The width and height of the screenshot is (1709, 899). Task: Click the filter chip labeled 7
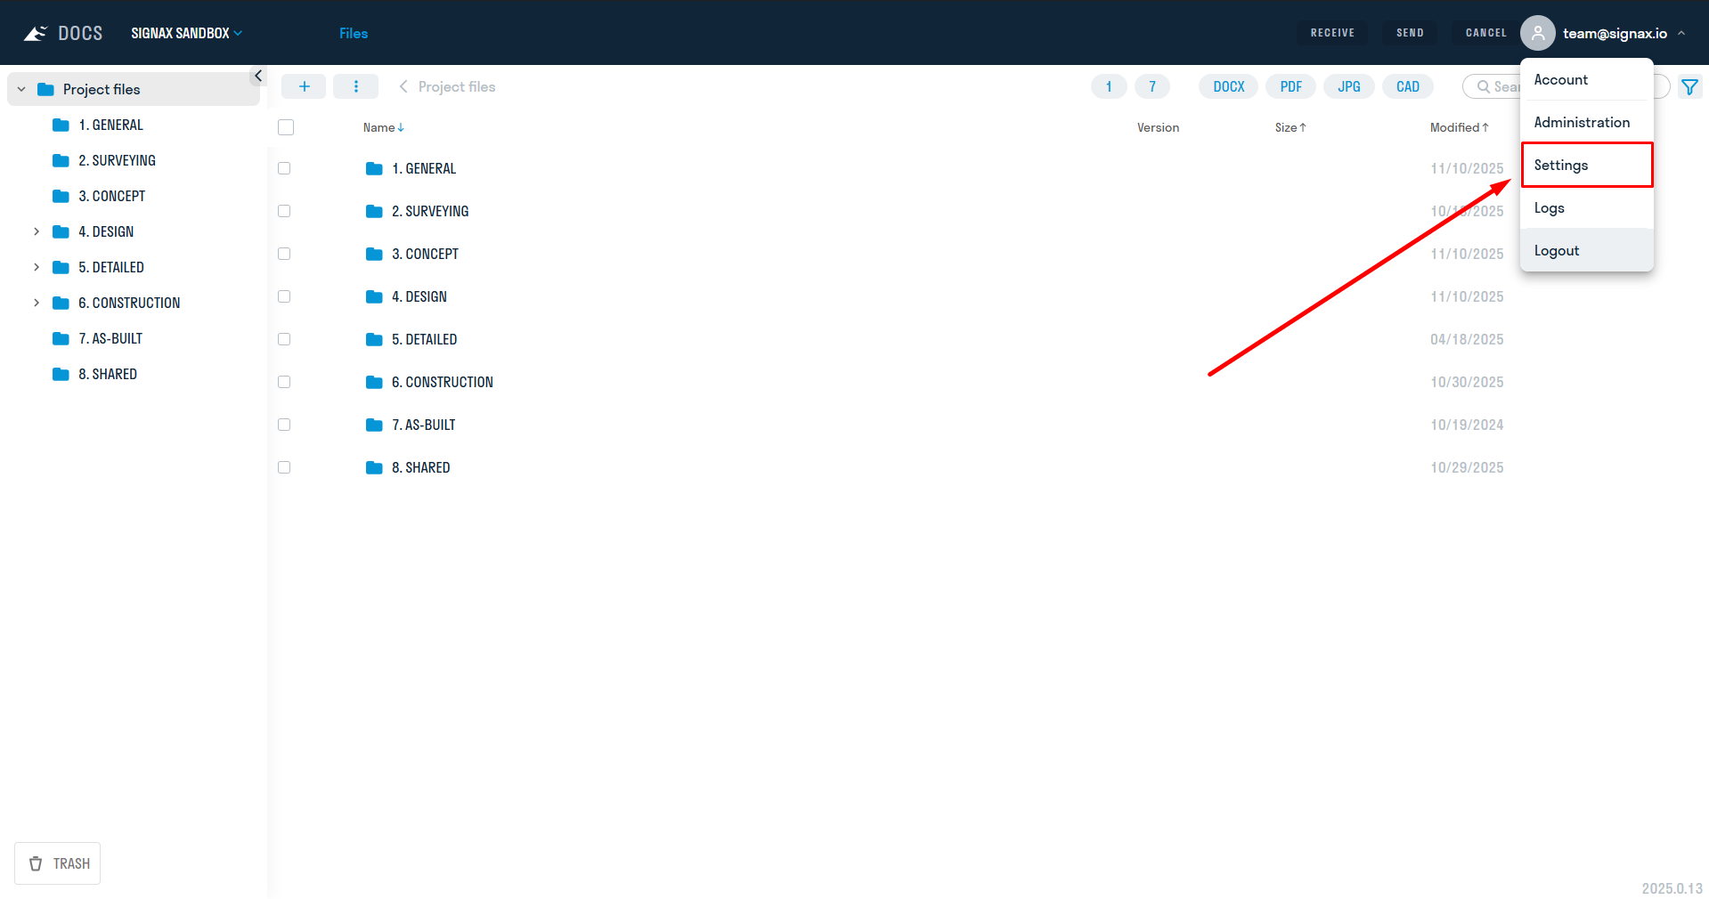pyautogui.click(x=1152, y=86)
